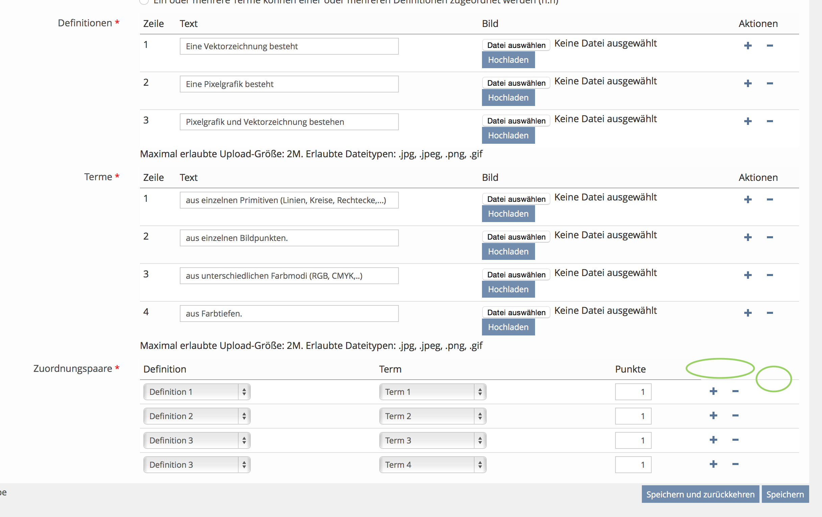The height and width of the screenshot is (517, 822).
Task: Add row after third definition 'Pixelgrafik und Vektorzeichnung'
Action: tap(748, 121)
